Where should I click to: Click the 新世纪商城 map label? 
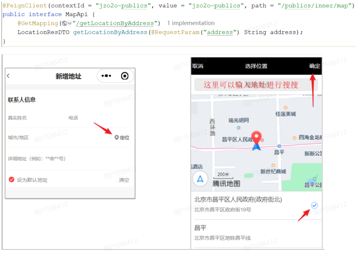[273, 171]
